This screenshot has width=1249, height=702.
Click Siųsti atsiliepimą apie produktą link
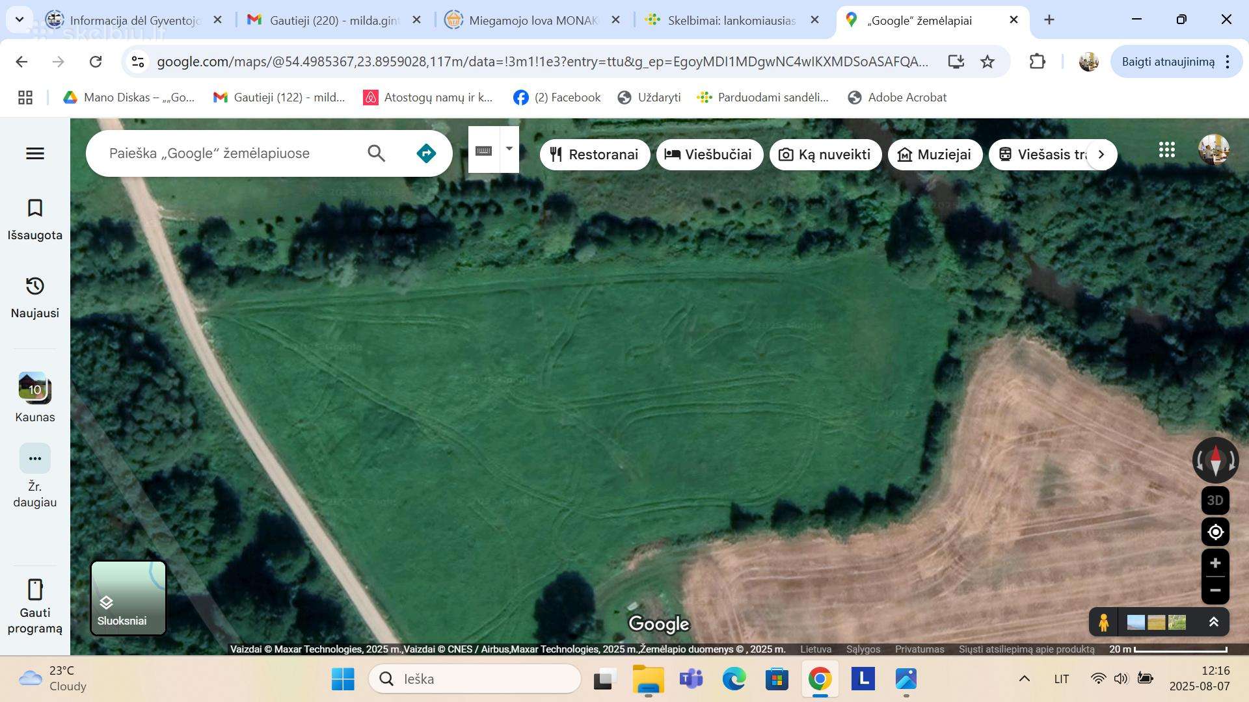pos(1027,649)
